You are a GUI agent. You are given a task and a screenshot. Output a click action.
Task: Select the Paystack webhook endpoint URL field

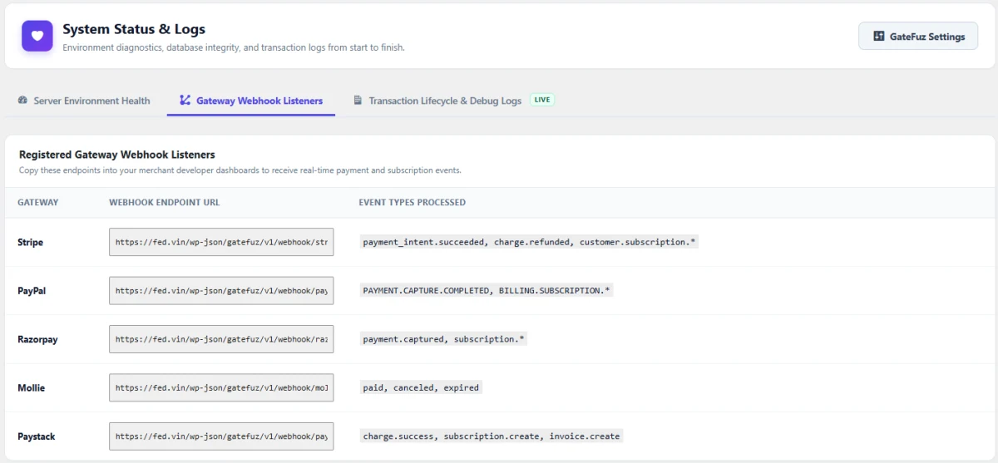[x=221, y=436]
